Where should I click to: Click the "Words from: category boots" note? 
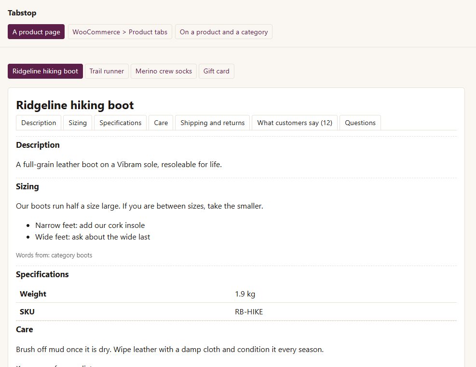54,255
